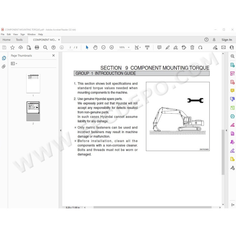Screen dimensions: 236x236
Task: Click the rotate view icon
Action: pyautogui.click(x=200, y=48)
